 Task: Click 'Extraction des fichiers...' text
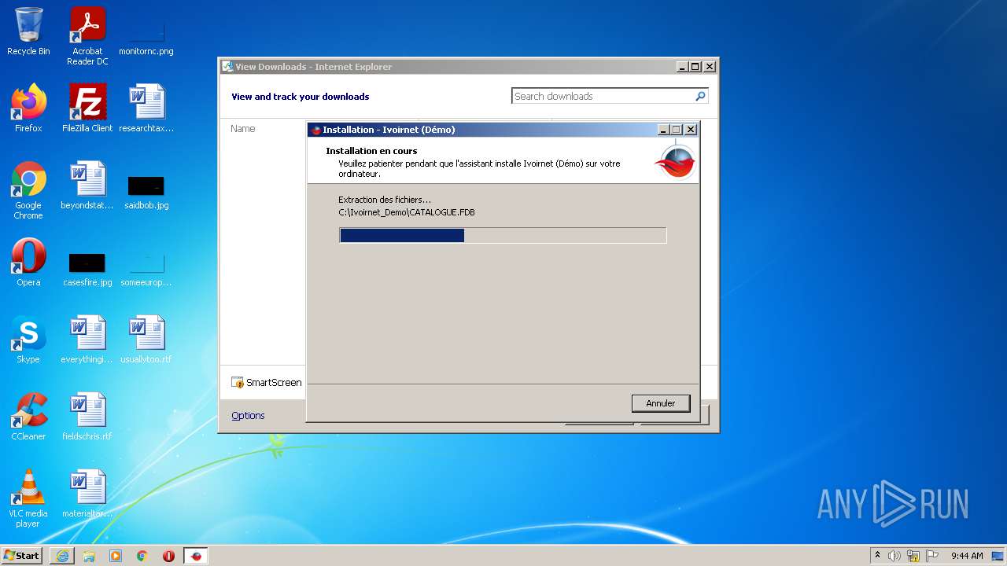[385, 200]
